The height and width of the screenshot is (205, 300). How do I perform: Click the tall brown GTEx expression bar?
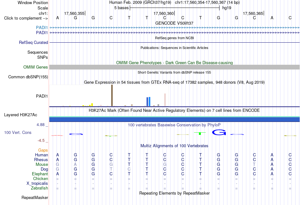(112, 95)
